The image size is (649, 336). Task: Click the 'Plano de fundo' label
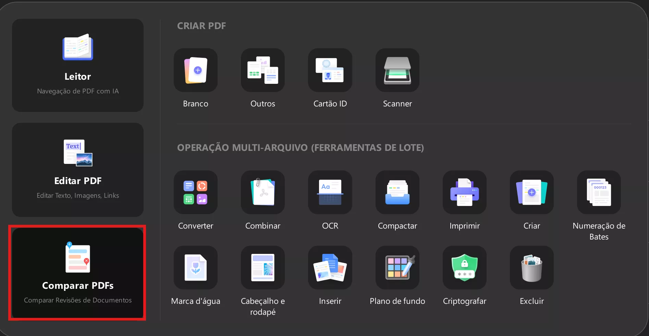(397, 301)
